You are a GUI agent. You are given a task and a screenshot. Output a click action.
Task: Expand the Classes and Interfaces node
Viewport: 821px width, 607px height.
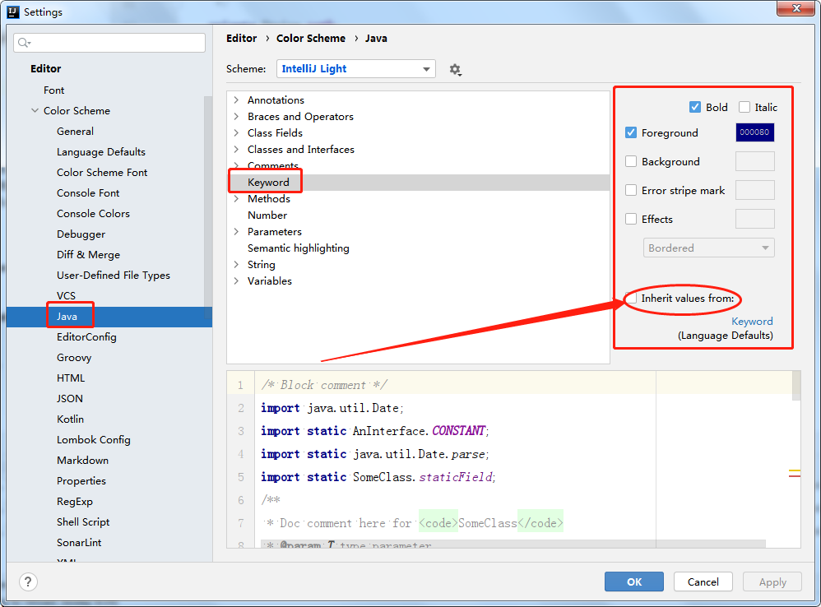(x=236, y=149)
